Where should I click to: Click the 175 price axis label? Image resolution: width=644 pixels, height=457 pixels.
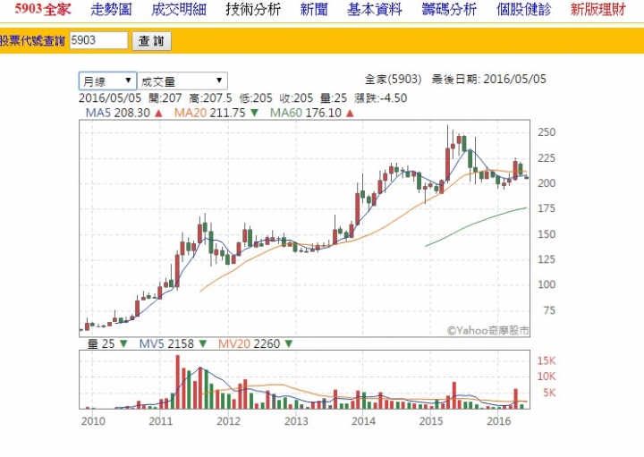tap(547, 208)
